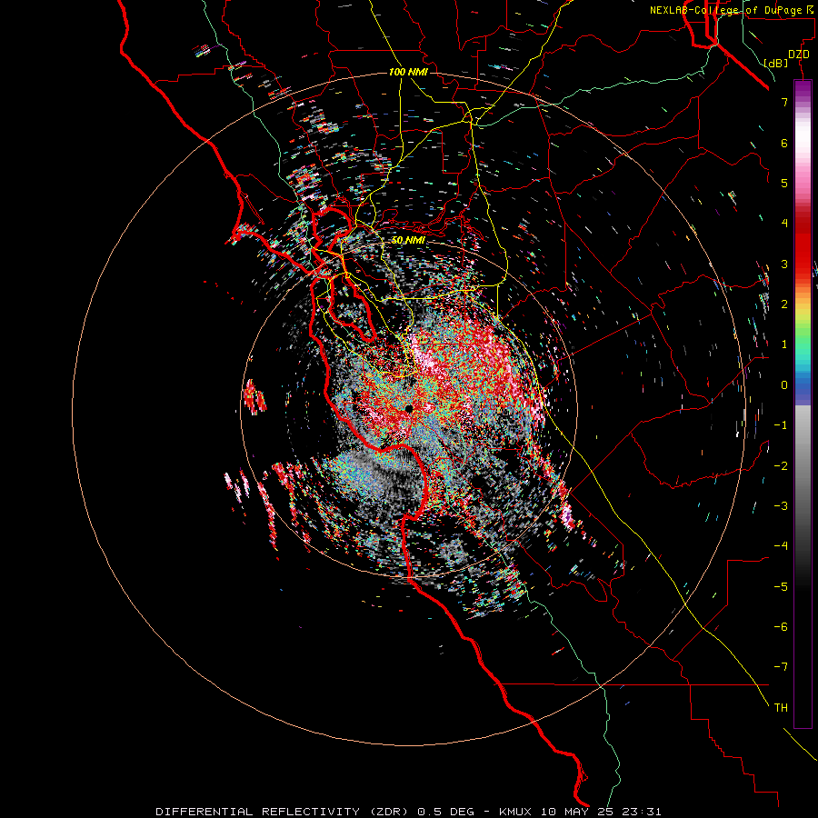Click the scale value "-7"
818x818 pixels.
click(781, 667)
